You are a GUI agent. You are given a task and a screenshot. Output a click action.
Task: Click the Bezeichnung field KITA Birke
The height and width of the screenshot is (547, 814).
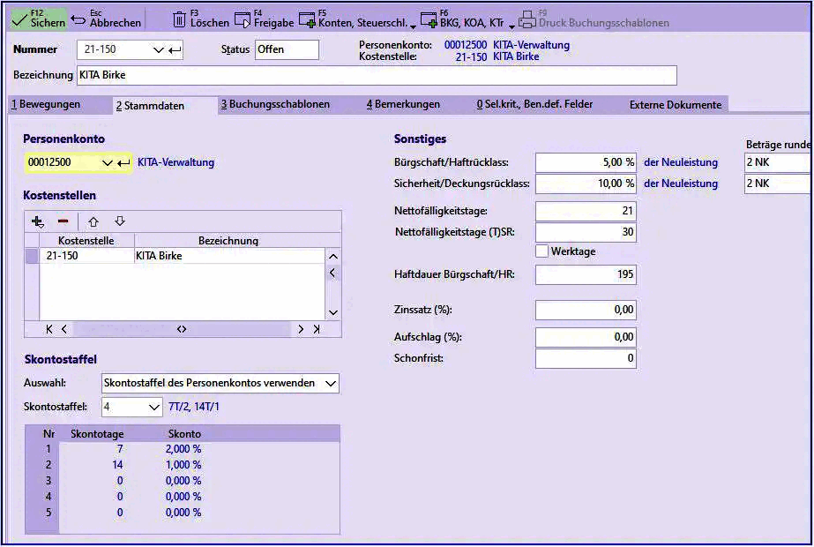click(377, 75)
